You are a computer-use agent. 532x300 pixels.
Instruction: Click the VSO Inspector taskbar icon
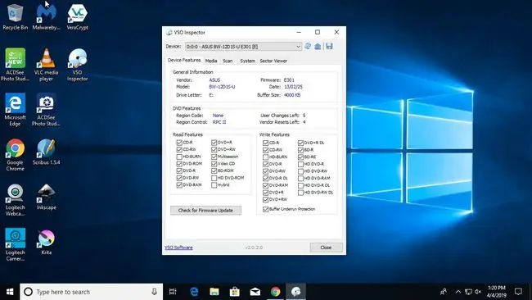[x=295, y=292]
